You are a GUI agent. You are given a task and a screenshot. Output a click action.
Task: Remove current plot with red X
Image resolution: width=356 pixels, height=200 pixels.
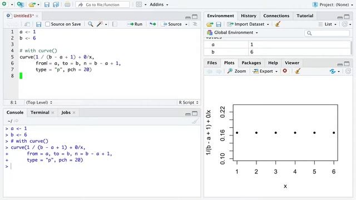coord(285,71)
